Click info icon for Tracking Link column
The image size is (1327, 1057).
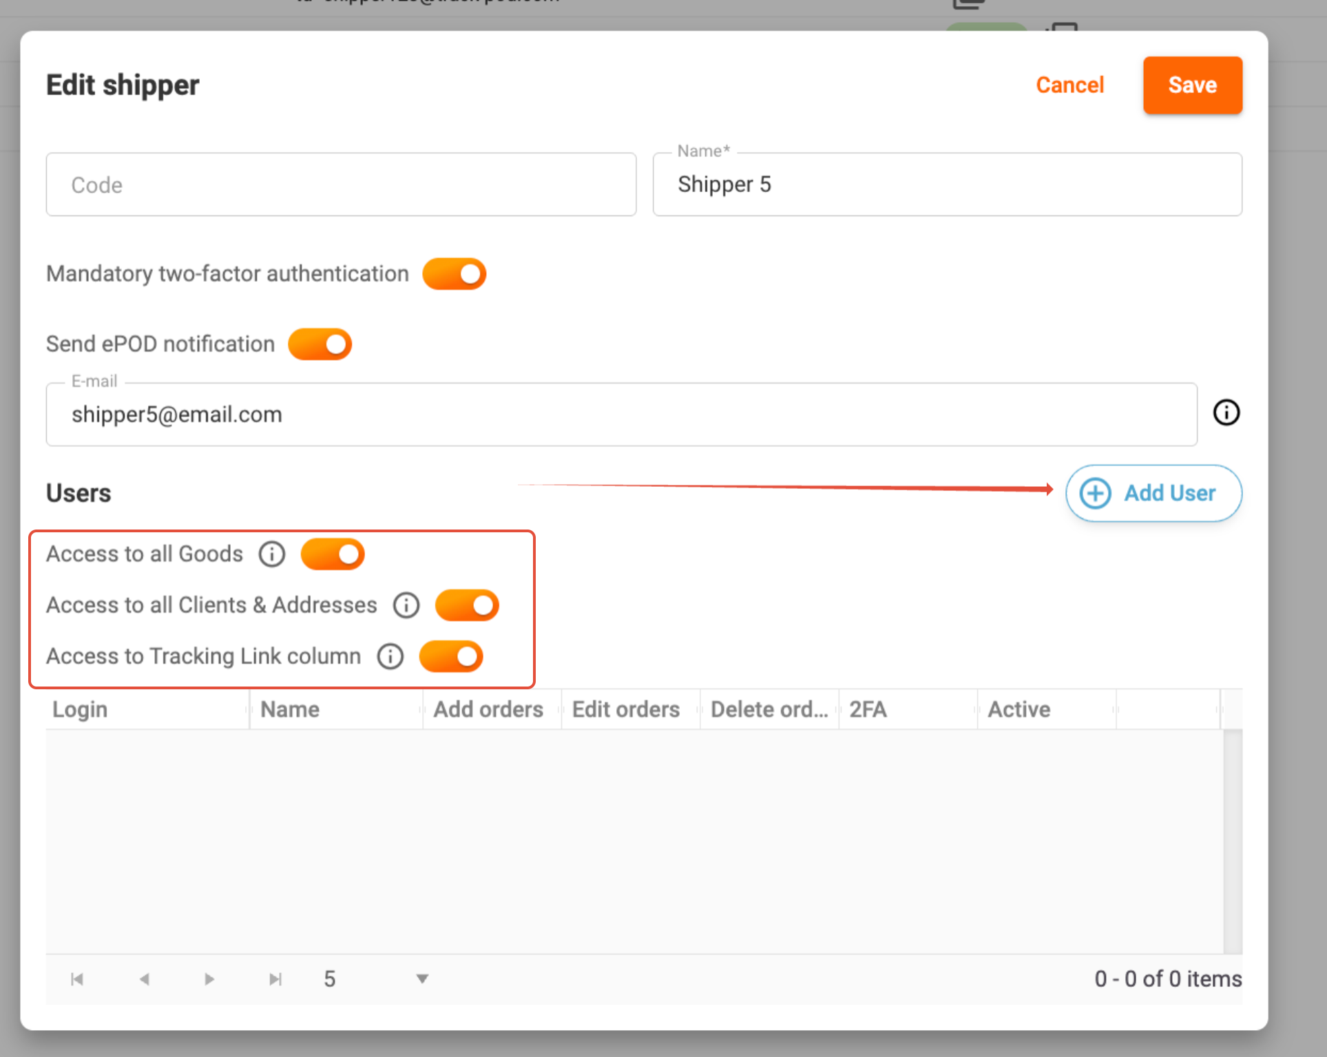coord(390,656)
